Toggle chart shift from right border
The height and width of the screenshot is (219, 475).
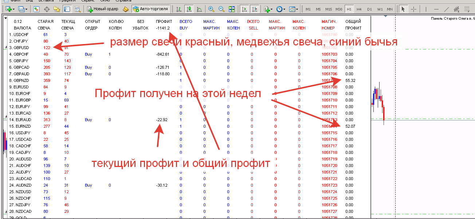tap(255, 9)
